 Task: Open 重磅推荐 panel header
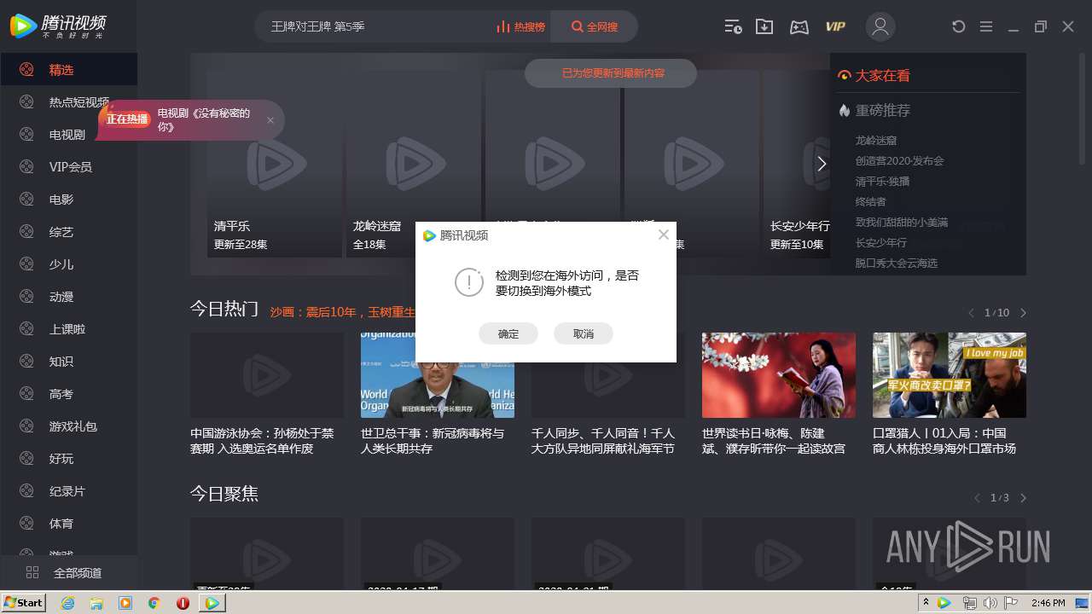[874, 110]
